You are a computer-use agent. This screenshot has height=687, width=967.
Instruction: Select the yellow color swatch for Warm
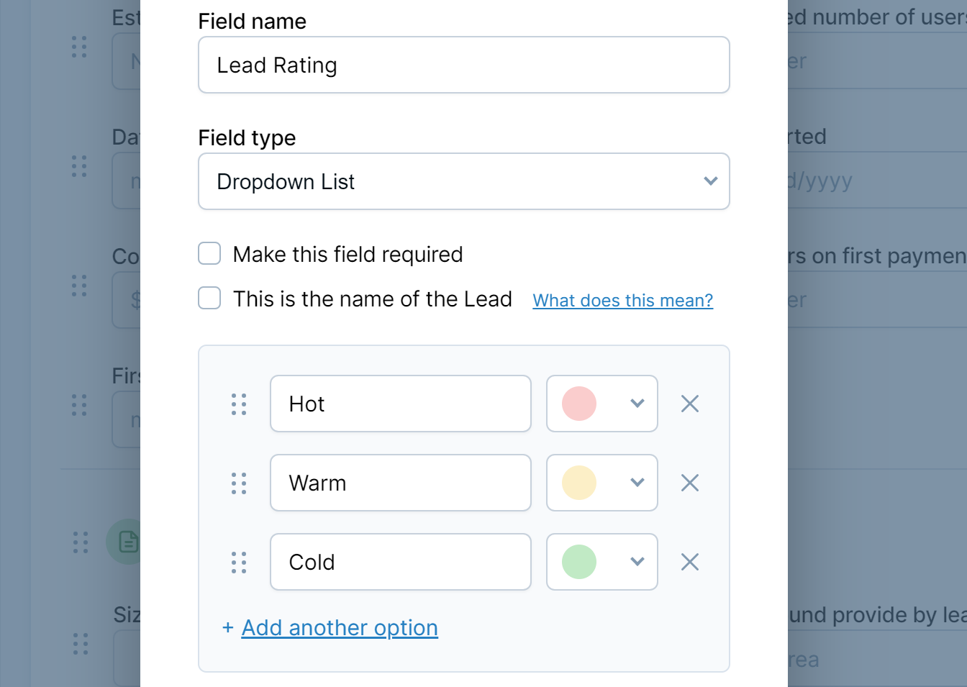point(578,483)
